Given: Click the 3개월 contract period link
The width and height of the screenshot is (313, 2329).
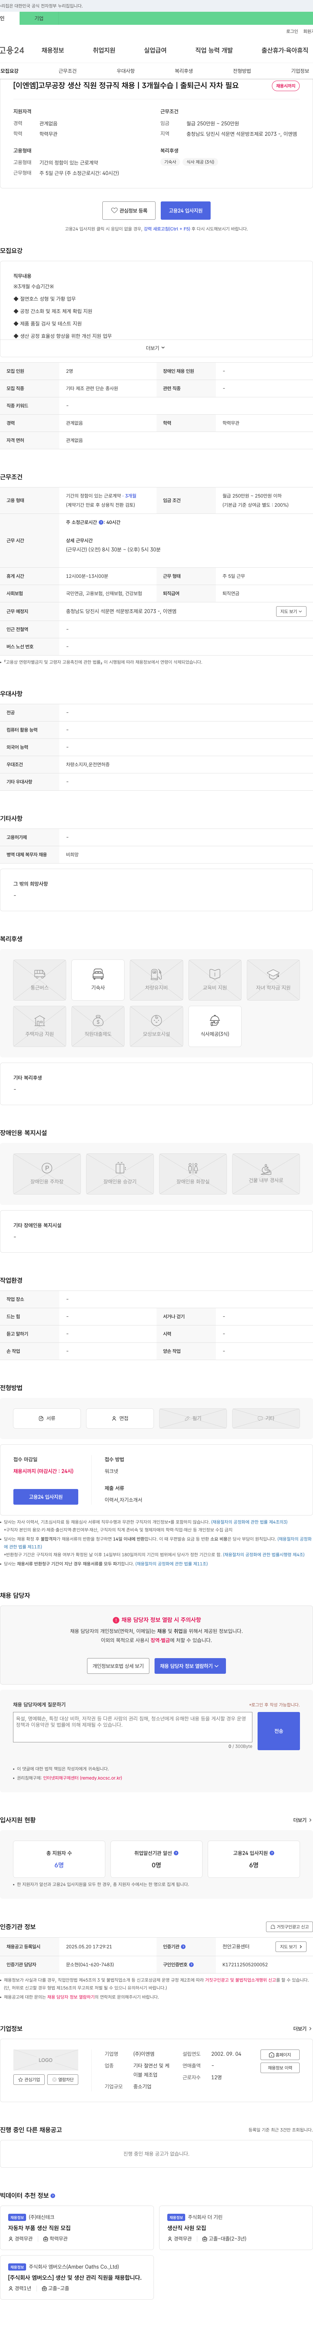Looking at the screenshot, I should (131, 496).
